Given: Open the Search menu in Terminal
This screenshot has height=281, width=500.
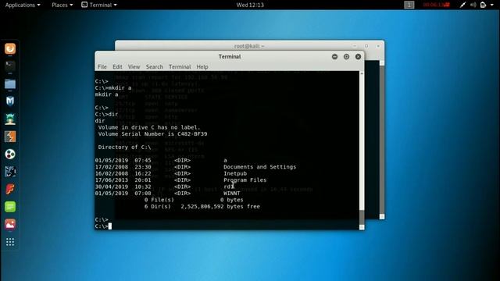Looking at the screenshot, I should [x=155, y=66].
